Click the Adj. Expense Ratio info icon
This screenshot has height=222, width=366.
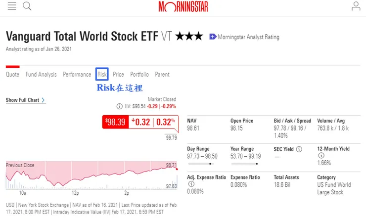[191, 184]
